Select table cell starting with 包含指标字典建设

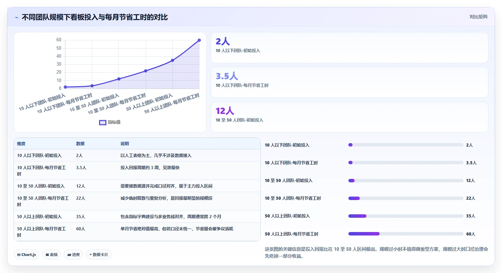171,217
